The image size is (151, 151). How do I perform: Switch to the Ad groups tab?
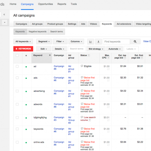coord(37,24)
